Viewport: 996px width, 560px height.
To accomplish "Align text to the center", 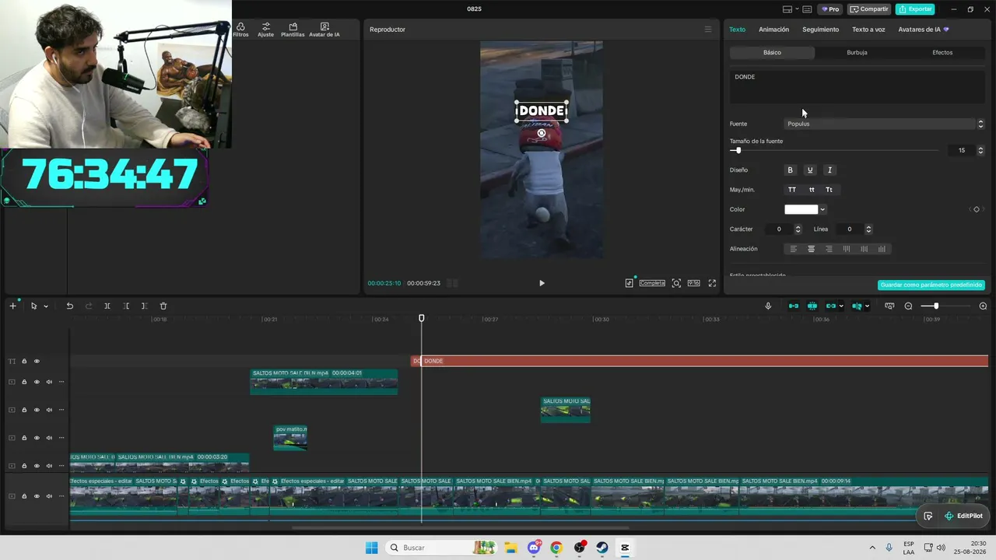I will pos(812,249).
